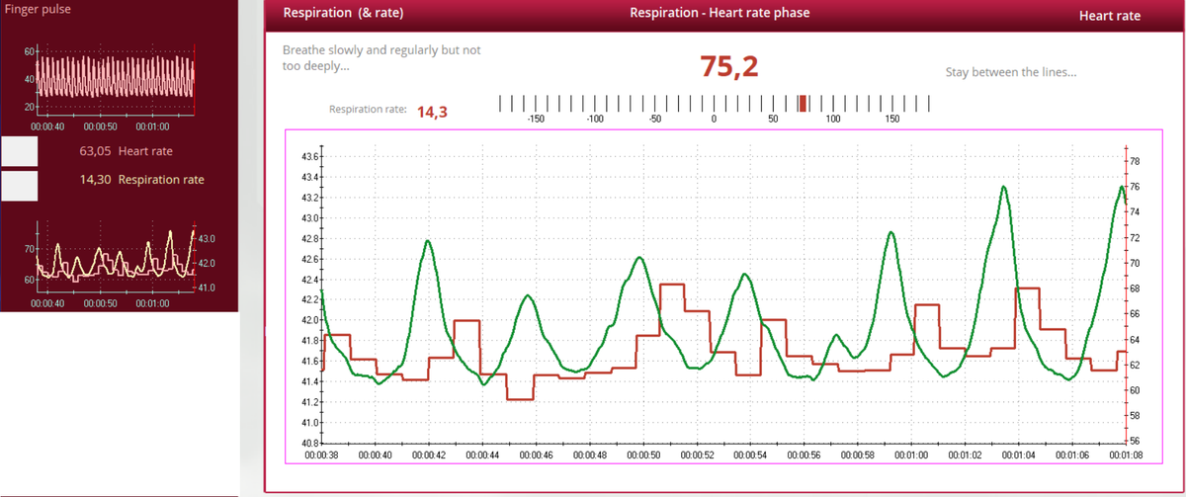This screenshot has height=497, width=1186.
Task: Click the Respiration (& rate) header
Action: [343, 15]
